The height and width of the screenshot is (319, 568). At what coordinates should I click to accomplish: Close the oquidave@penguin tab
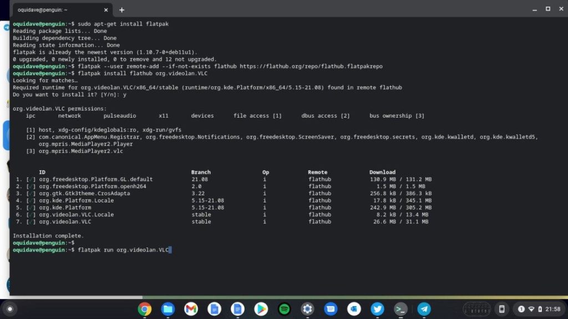pyautogui.click(x=106, y=10)
